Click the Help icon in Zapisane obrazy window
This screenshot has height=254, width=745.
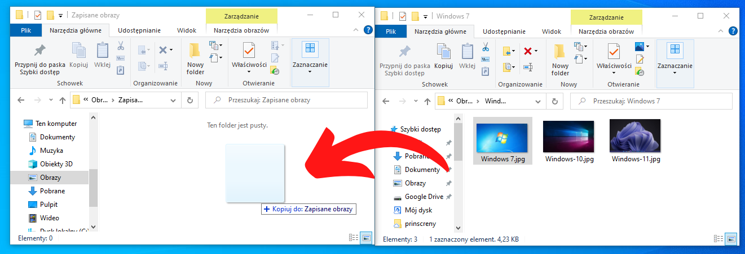coord(368,30)
